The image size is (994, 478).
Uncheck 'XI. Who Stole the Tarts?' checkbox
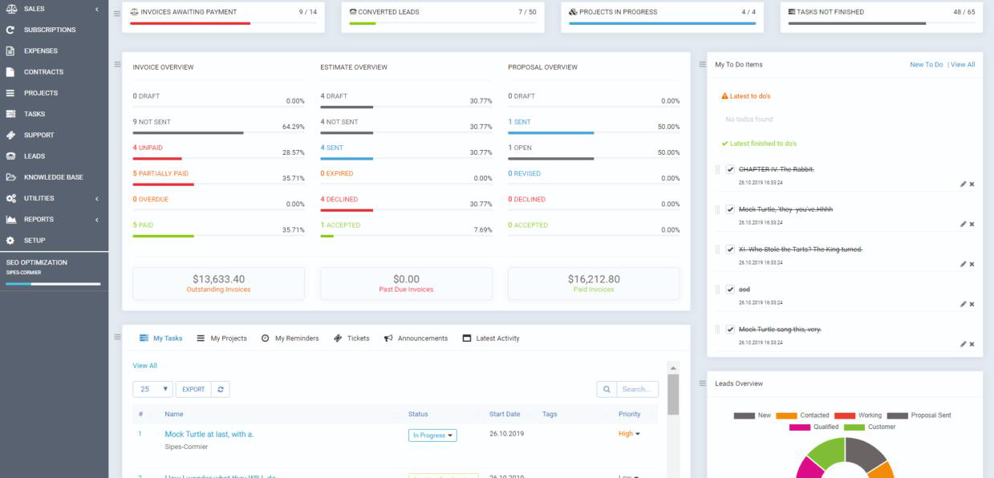[x=730, y=249]
